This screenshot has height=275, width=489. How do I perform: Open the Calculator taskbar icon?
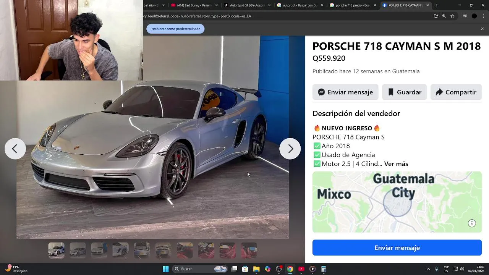click(x=323, y=269)
